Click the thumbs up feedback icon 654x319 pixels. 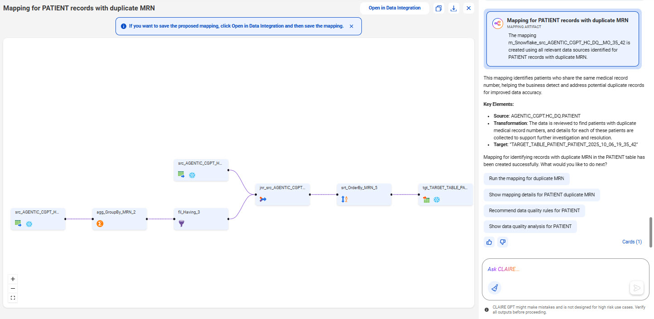[x=489, y=242]
